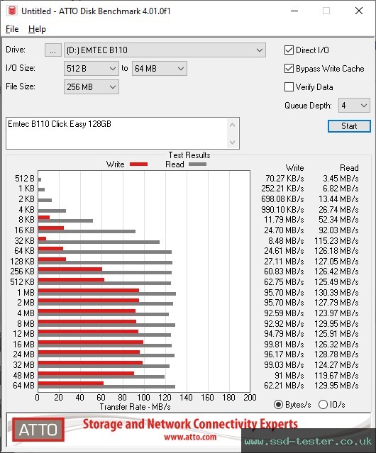This screenshot has height=453, width=376.
Task: Enable the Verify Data checkbox
Action: [289, 87]
